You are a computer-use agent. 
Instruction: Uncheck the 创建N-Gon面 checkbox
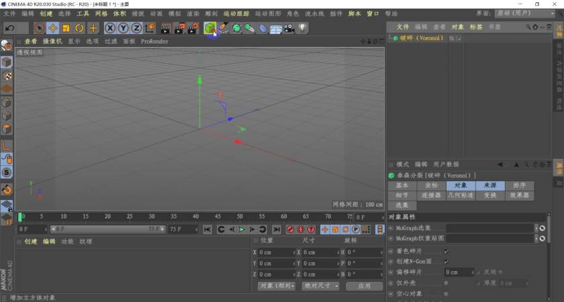[x=446, y=262]
